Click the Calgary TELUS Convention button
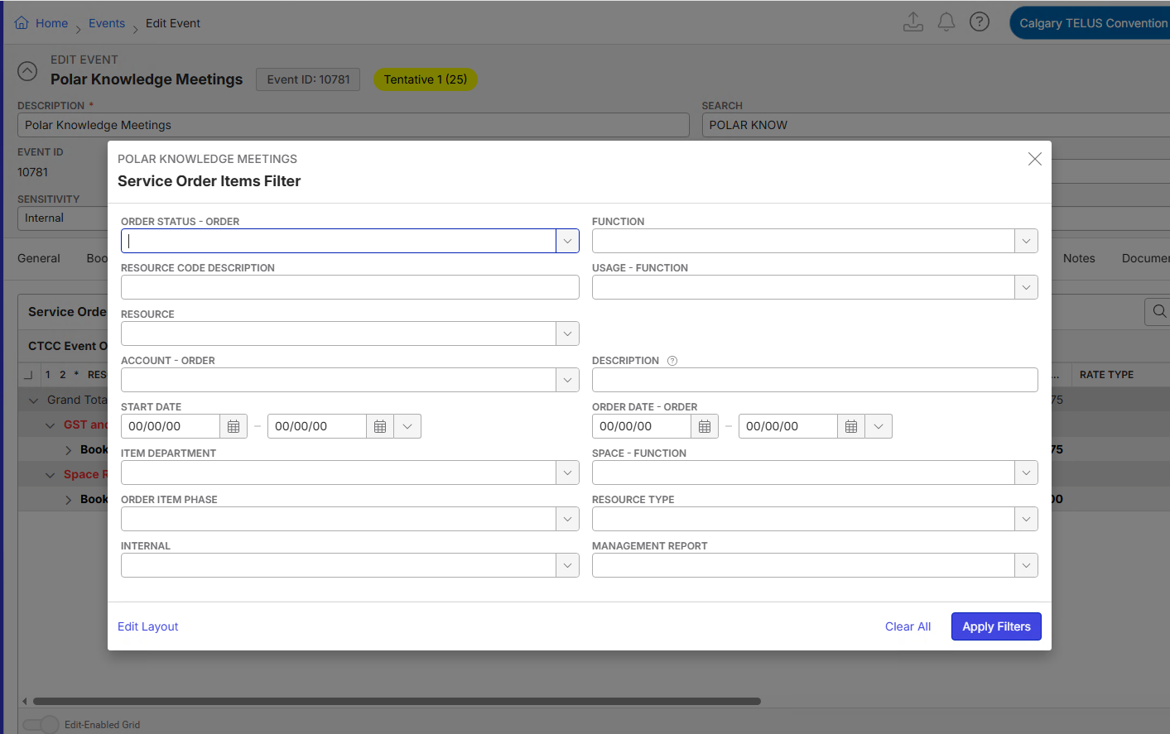Image resolution: width=1170 pixels, height=734 pixels. [x=1090, y=23]
